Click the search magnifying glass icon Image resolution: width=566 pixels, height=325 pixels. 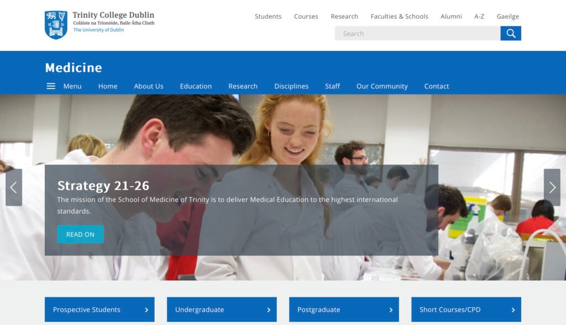coord(510,33)
